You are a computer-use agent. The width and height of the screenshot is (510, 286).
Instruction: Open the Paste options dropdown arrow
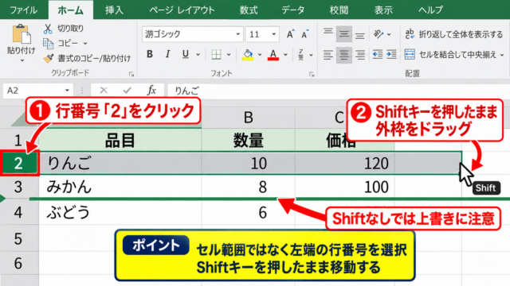[22, 60]
